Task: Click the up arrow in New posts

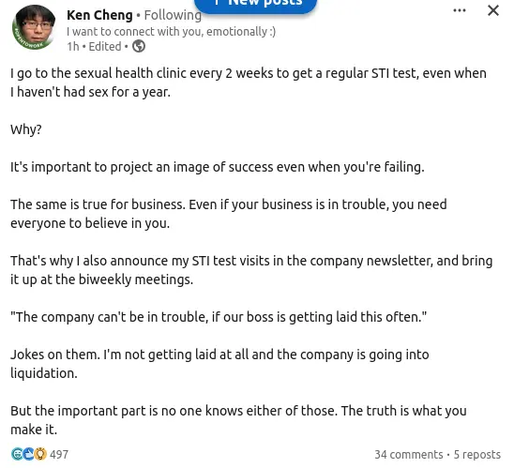Action: (217, 3)
